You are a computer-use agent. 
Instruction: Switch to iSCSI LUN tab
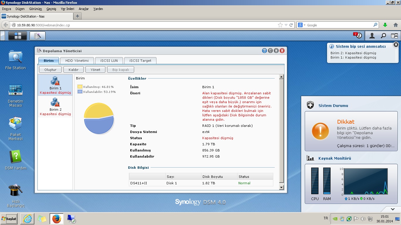click(x=109, y=61)
